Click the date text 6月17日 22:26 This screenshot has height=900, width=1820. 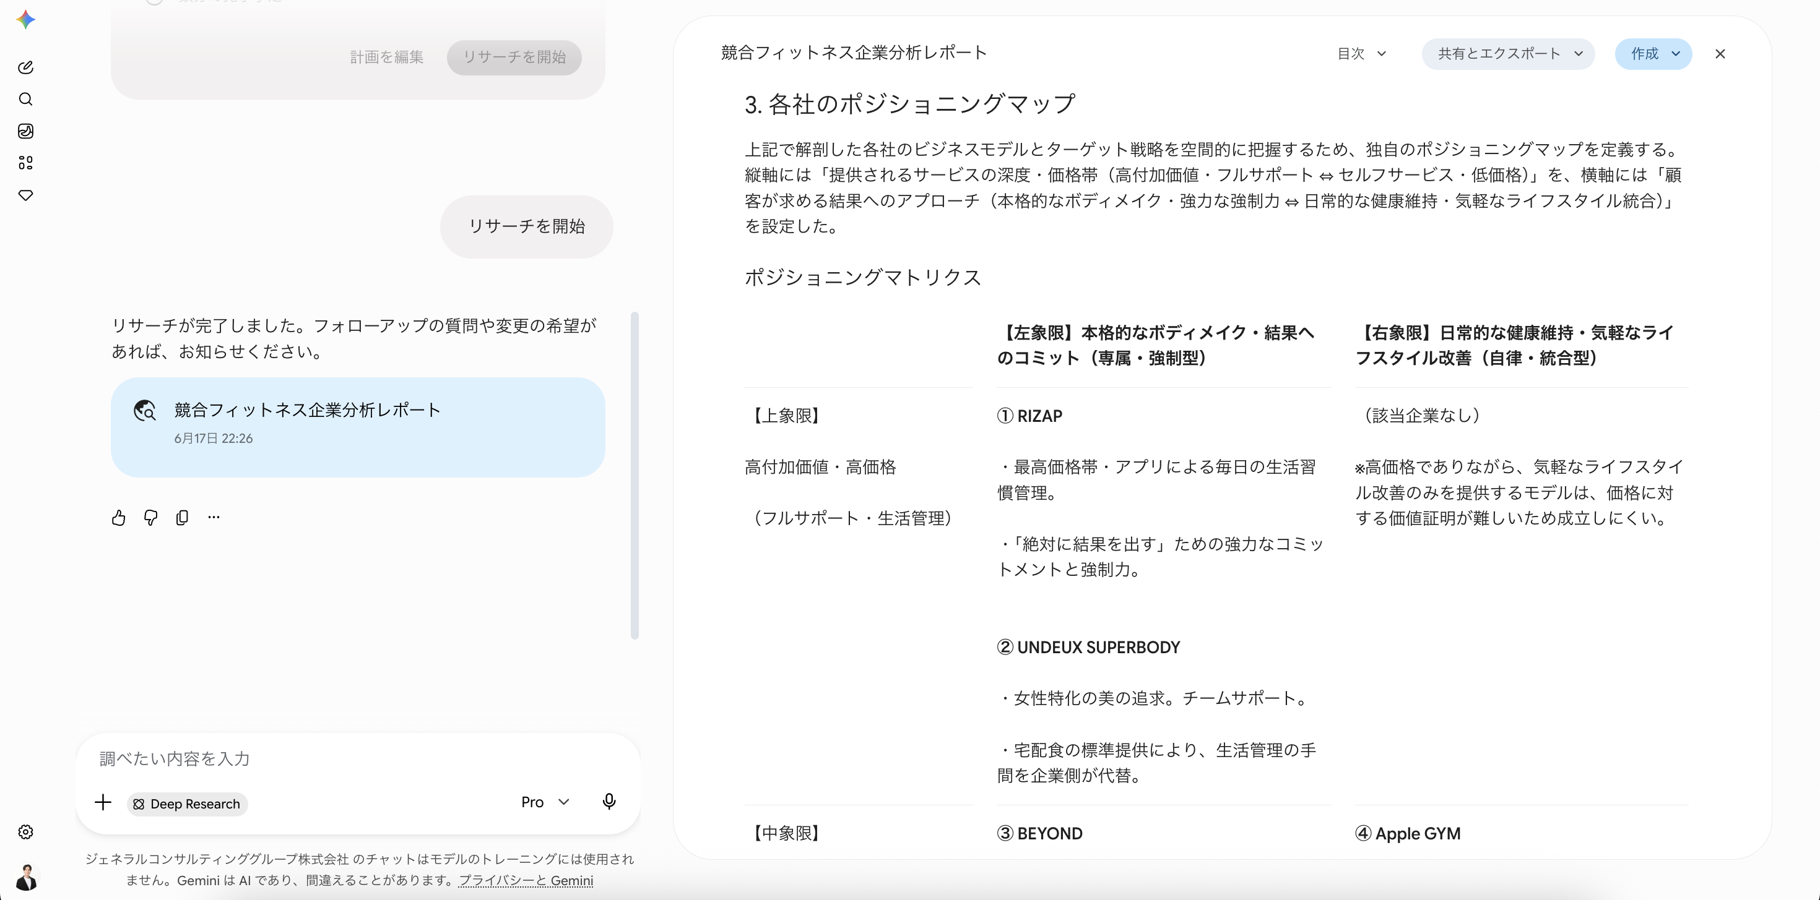click(214, 439)
